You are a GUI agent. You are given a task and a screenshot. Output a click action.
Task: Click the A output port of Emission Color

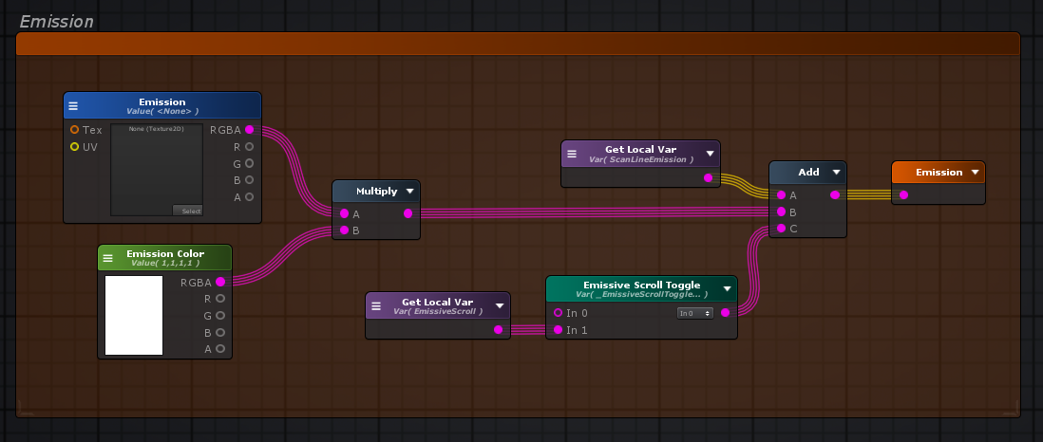(x=220, y=348)
